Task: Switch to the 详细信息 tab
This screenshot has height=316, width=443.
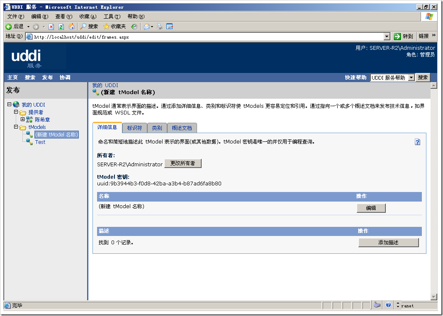Action: pos(107,127)
